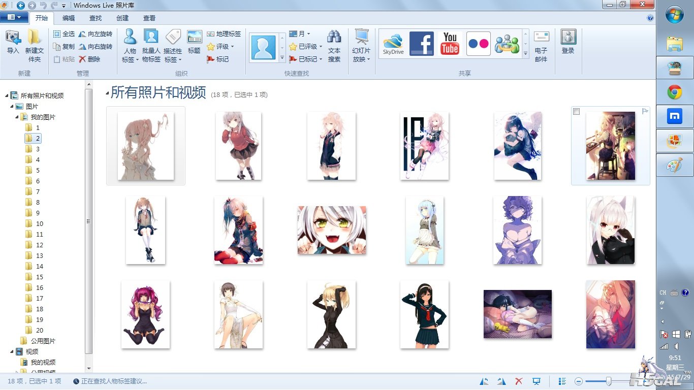Send photo by 电子邮件 email
Viewport: 694px width, 390px height.
click(542, 46)
